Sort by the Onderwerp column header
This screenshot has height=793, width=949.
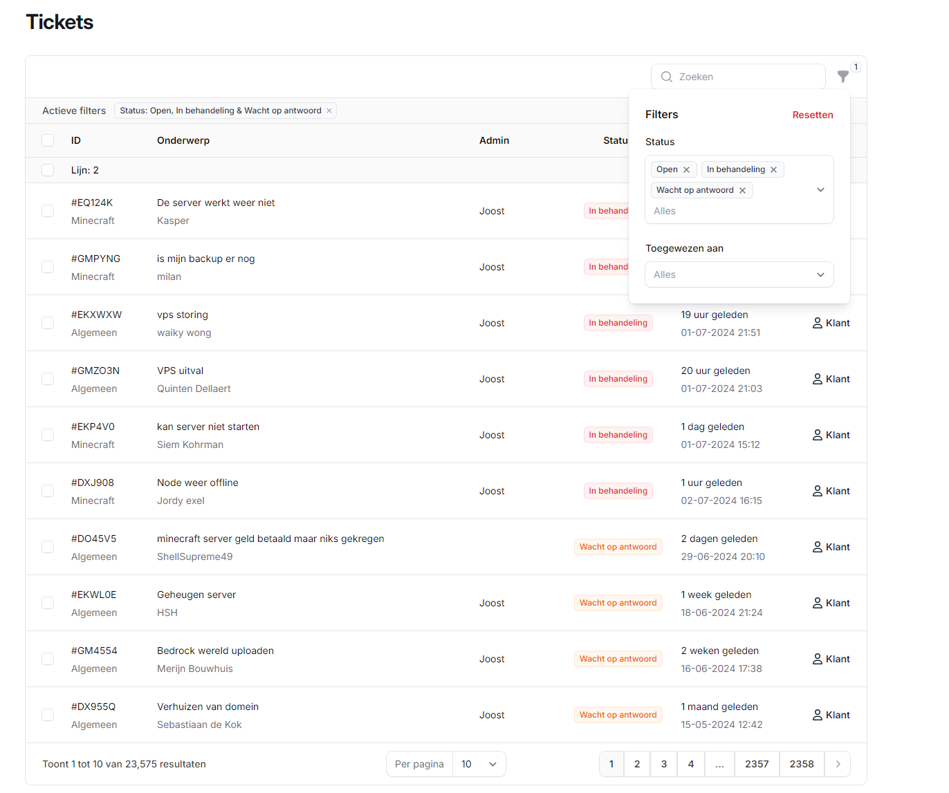tap(183, 140)
